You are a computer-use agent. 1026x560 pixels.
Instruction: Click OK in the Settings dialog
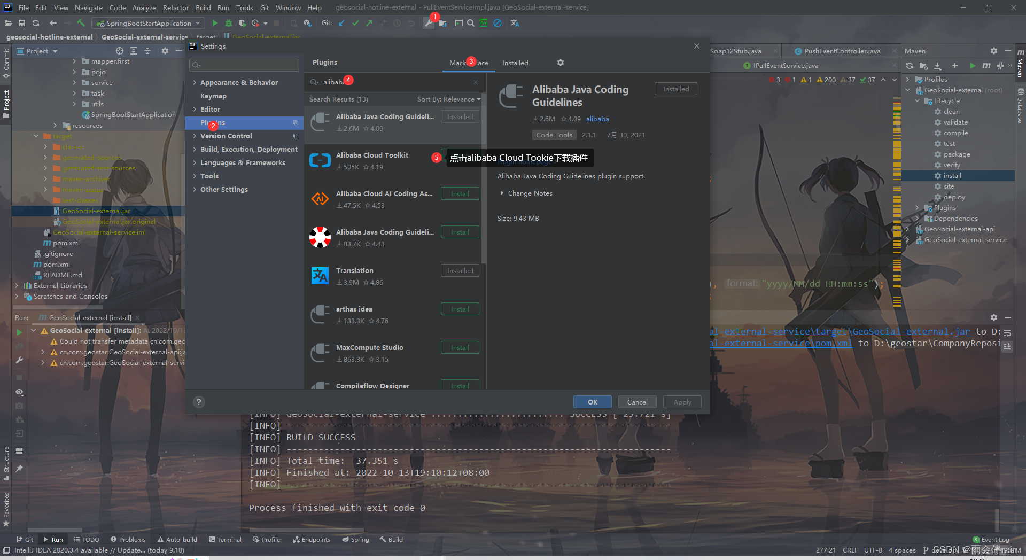[593, 402]
